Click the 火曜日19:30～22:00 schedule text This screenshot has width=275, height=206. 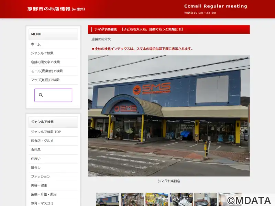pos(200,13)
